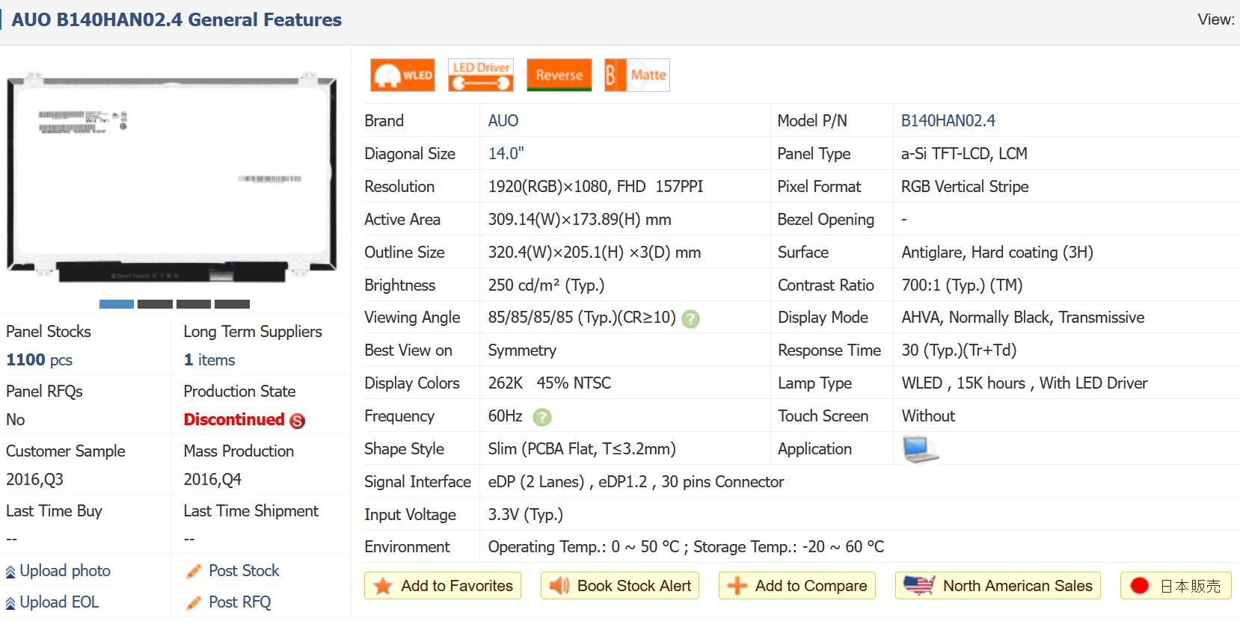
Task: Select the first blue image indicator
Action: [x=117, y=304]
